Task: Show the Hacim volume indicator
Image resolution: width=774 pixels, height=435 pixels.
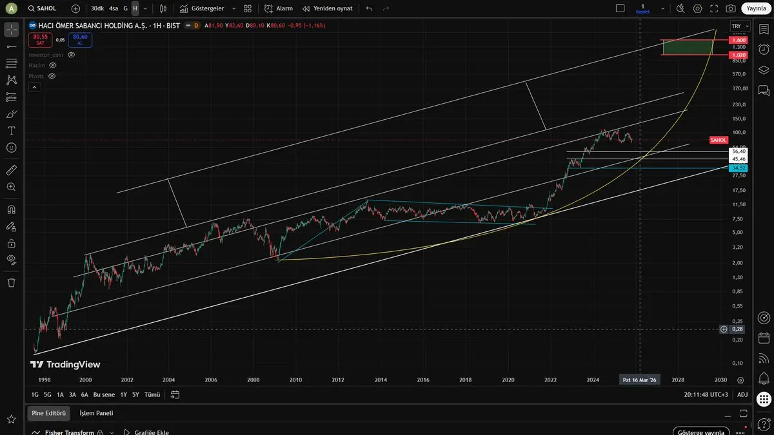Action: pyautogui.click(x=53, y=65)
